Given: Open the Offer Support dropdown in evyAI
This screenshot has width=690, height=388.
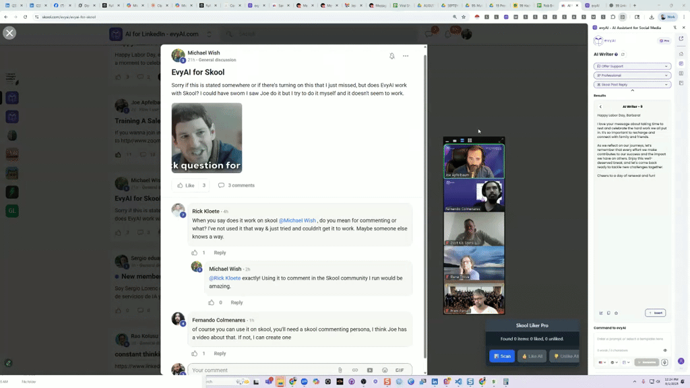Looking at the screenshot, I should click(632, 66).
